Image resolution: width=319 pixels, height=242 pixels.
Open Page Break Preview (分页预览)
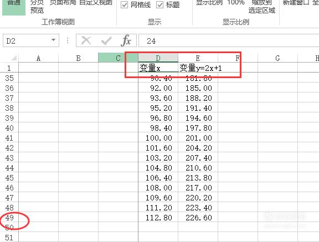[x=37, y=7]
